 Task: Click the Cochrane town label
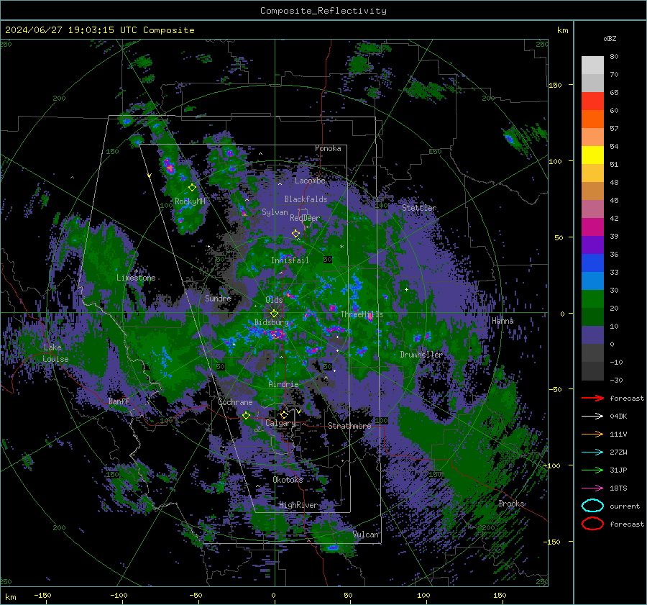coord(235,402)
